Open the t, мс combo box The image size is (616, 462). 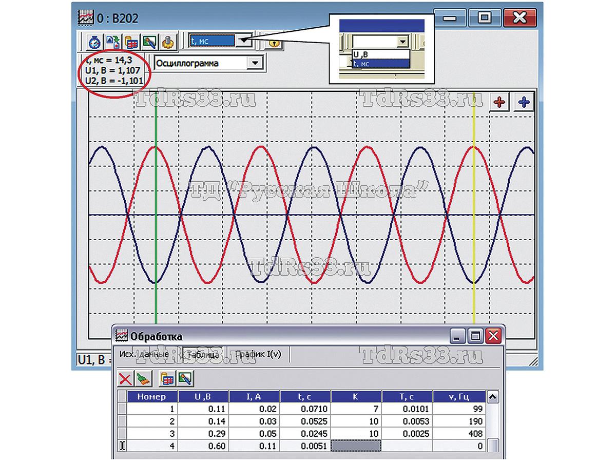pos(221,41)
